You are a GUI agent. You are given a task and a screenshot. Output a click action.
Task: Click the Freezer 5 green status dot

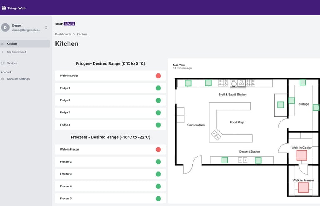pyautogui.click(x=158, y=198)
